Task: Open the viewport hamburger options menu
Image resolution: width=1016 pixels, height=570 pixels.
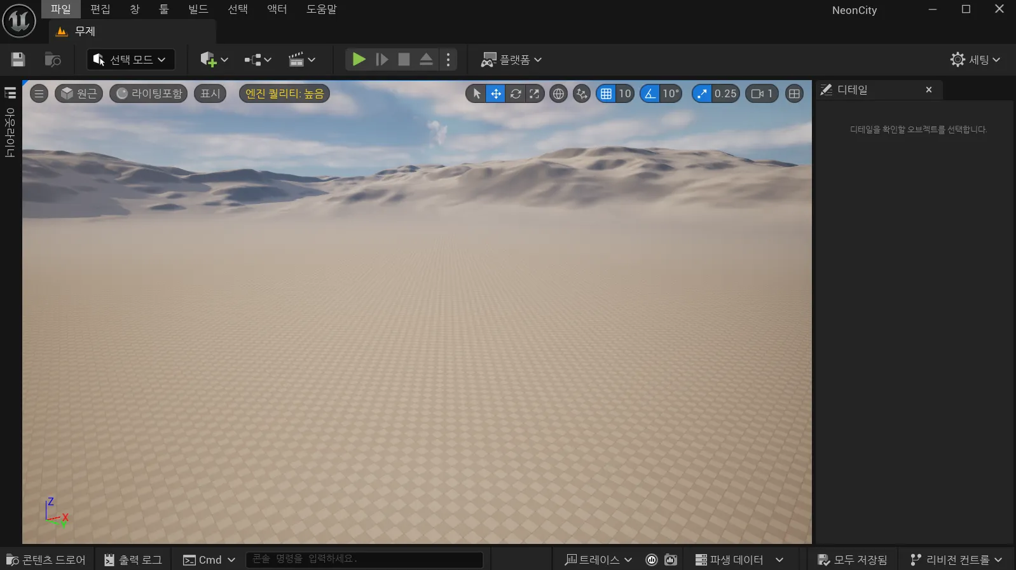Action: coord(39,93)
